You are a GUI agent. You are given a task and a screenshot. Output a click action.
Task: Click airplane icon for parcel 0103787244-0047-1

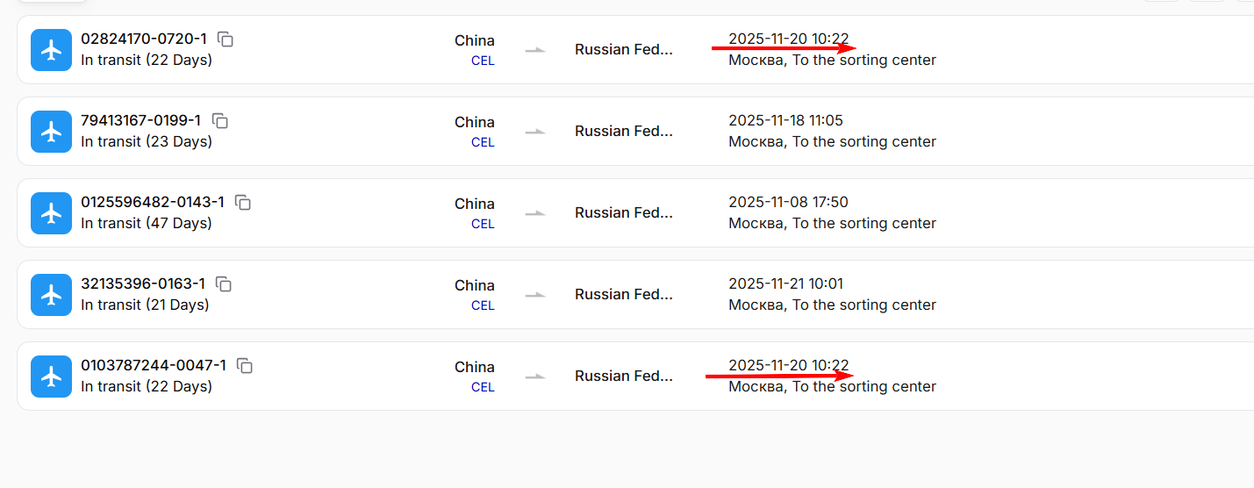coord(52,377)
